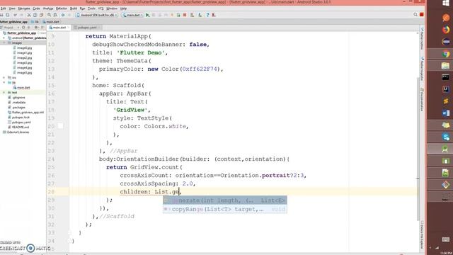
Task: Expand the External Libraries node
Action: click(16, 132)
